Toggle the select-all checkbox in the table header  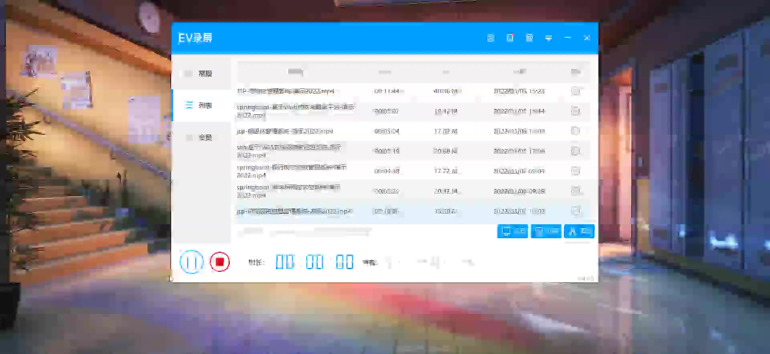coord(575,72)
